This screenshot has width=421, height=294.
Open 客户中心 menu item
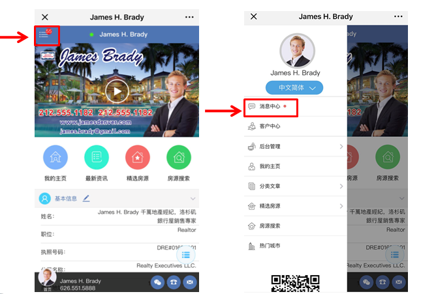coord(295,126)
